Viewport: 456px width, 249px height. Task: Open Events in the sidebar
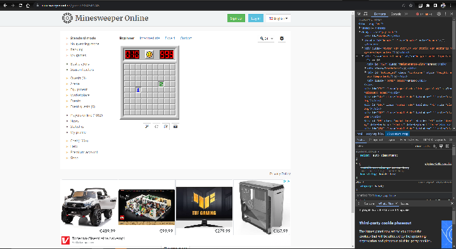[75, 101]
